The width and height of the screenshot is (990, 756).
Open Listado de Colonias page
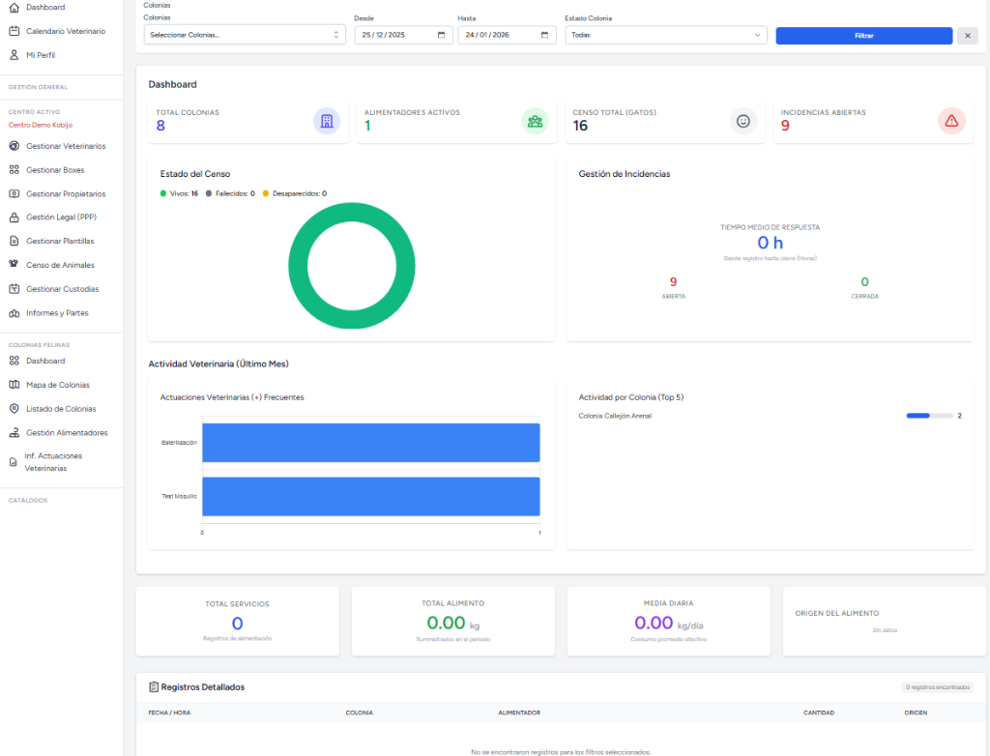[61, 409]
